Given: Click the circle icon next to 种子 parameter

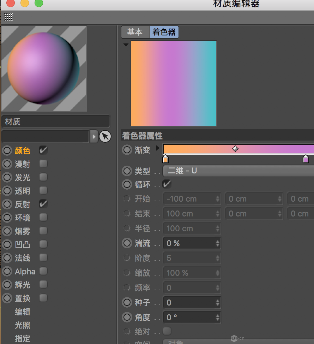Looking at the screenshot, I should click(127, 302).
